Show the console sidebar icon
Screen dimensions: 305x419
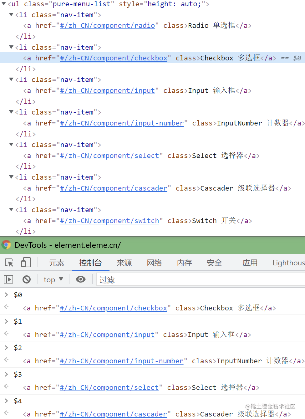[8, 279]
